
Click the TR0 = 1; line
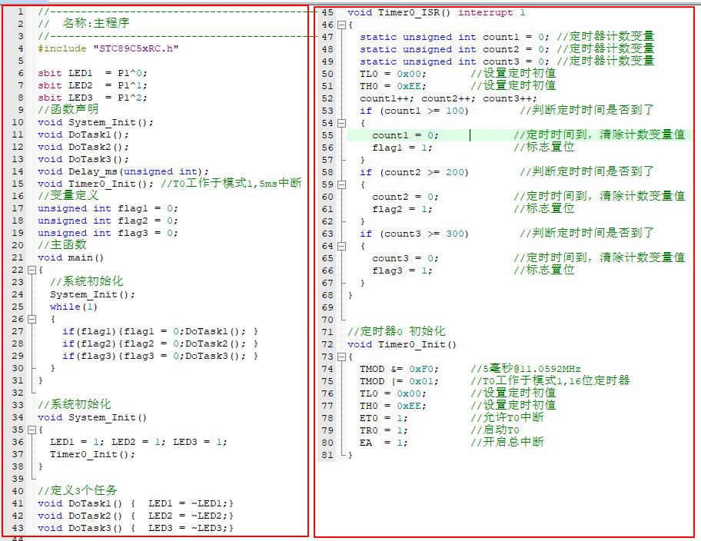click(x=384, y=430)
